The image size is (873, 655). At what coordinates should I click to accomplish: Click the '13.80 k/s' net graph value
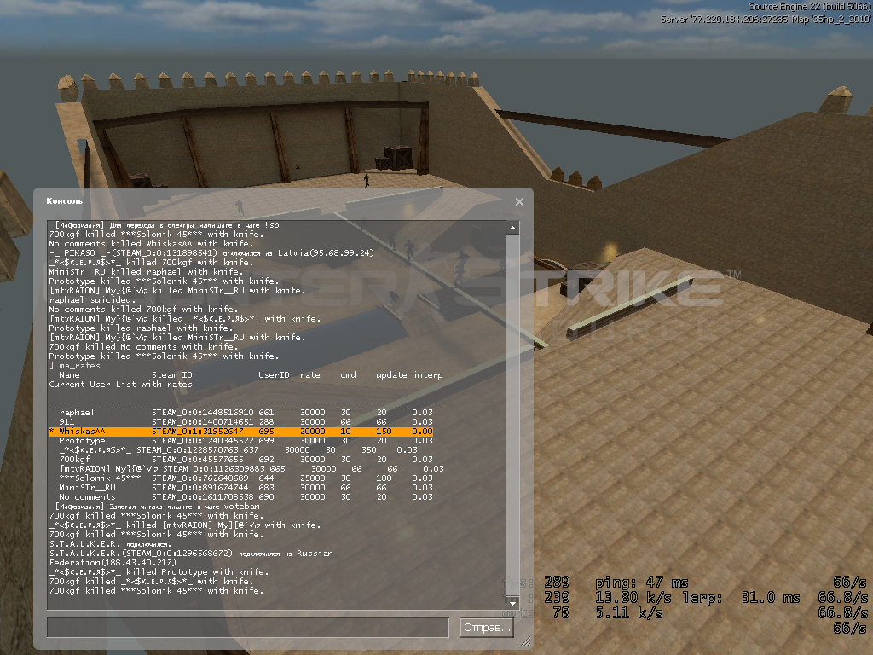coord(633,598)
